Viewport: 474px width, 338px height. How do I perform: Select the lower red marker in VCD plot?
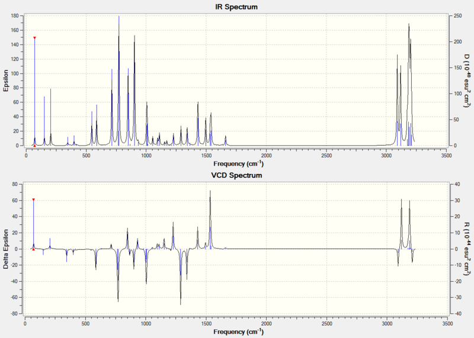tap(34, 249)
